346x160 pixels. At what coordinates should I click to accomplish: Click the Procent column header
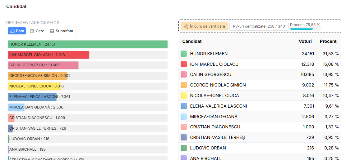coord(328,41)
